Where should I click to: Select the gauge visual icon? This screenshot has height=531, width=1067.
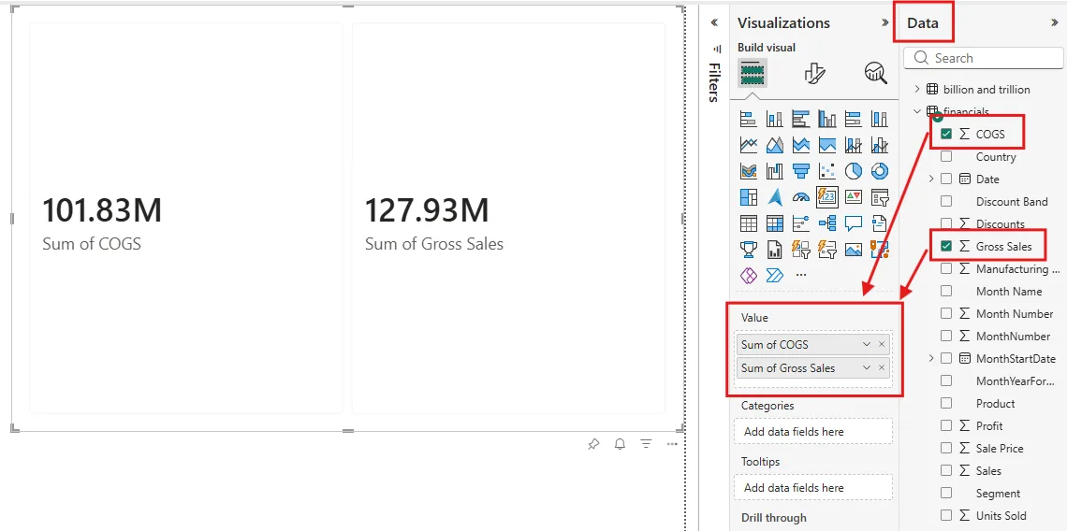(801, 197)
